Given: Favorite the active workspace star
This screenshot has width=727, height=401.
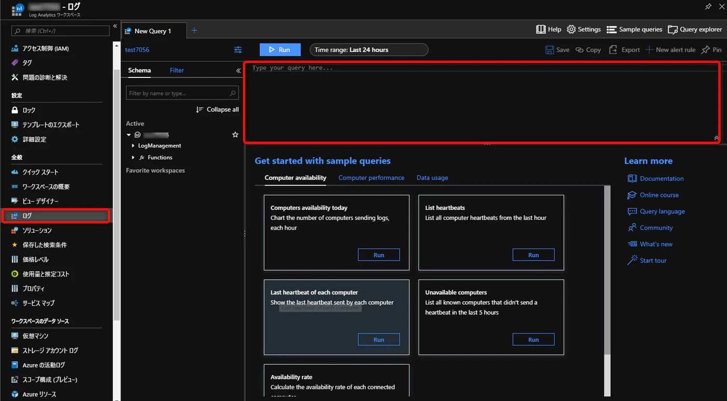Looking at the screenshot, I should [235, 135].
